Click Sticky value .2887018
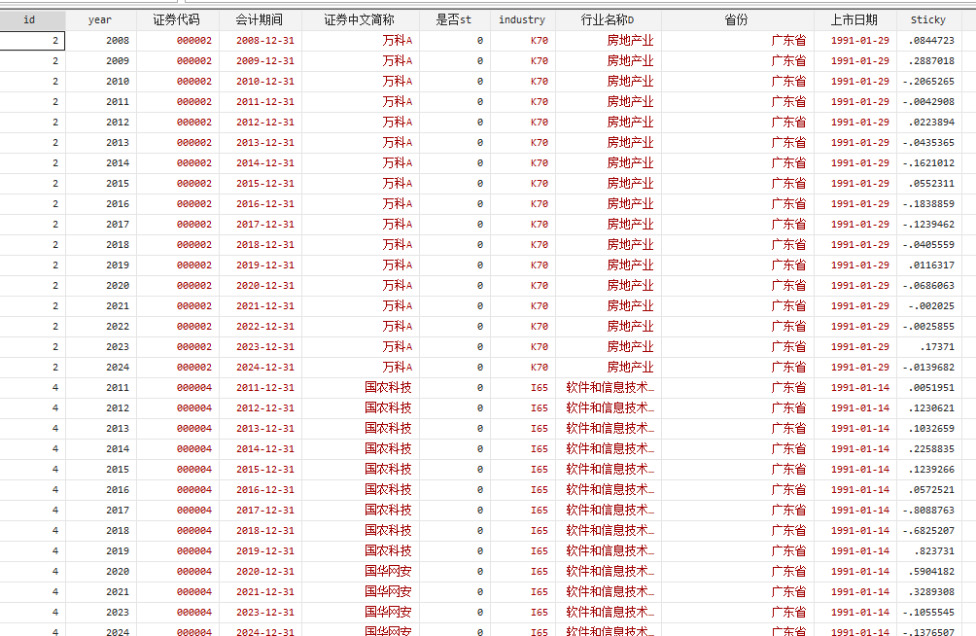The image size is (976, 636). pyautogui.click(x=931, y=61)
